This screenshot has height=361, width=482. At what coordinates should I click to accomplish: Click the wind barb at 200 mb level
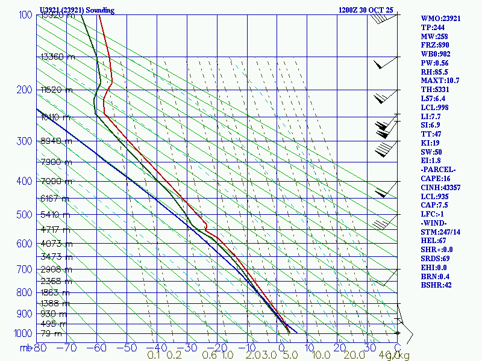(x=386, y=97)
